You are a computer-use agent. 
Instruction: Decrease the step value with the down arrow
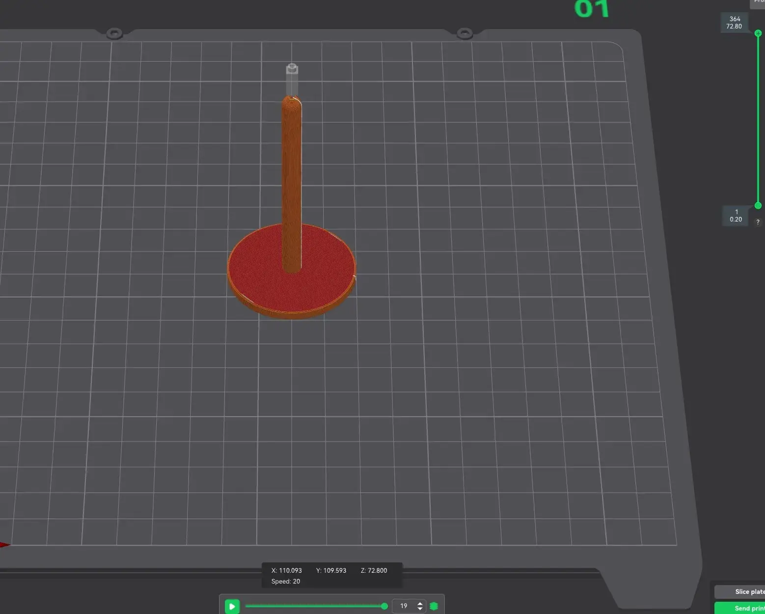coord(420,609)
